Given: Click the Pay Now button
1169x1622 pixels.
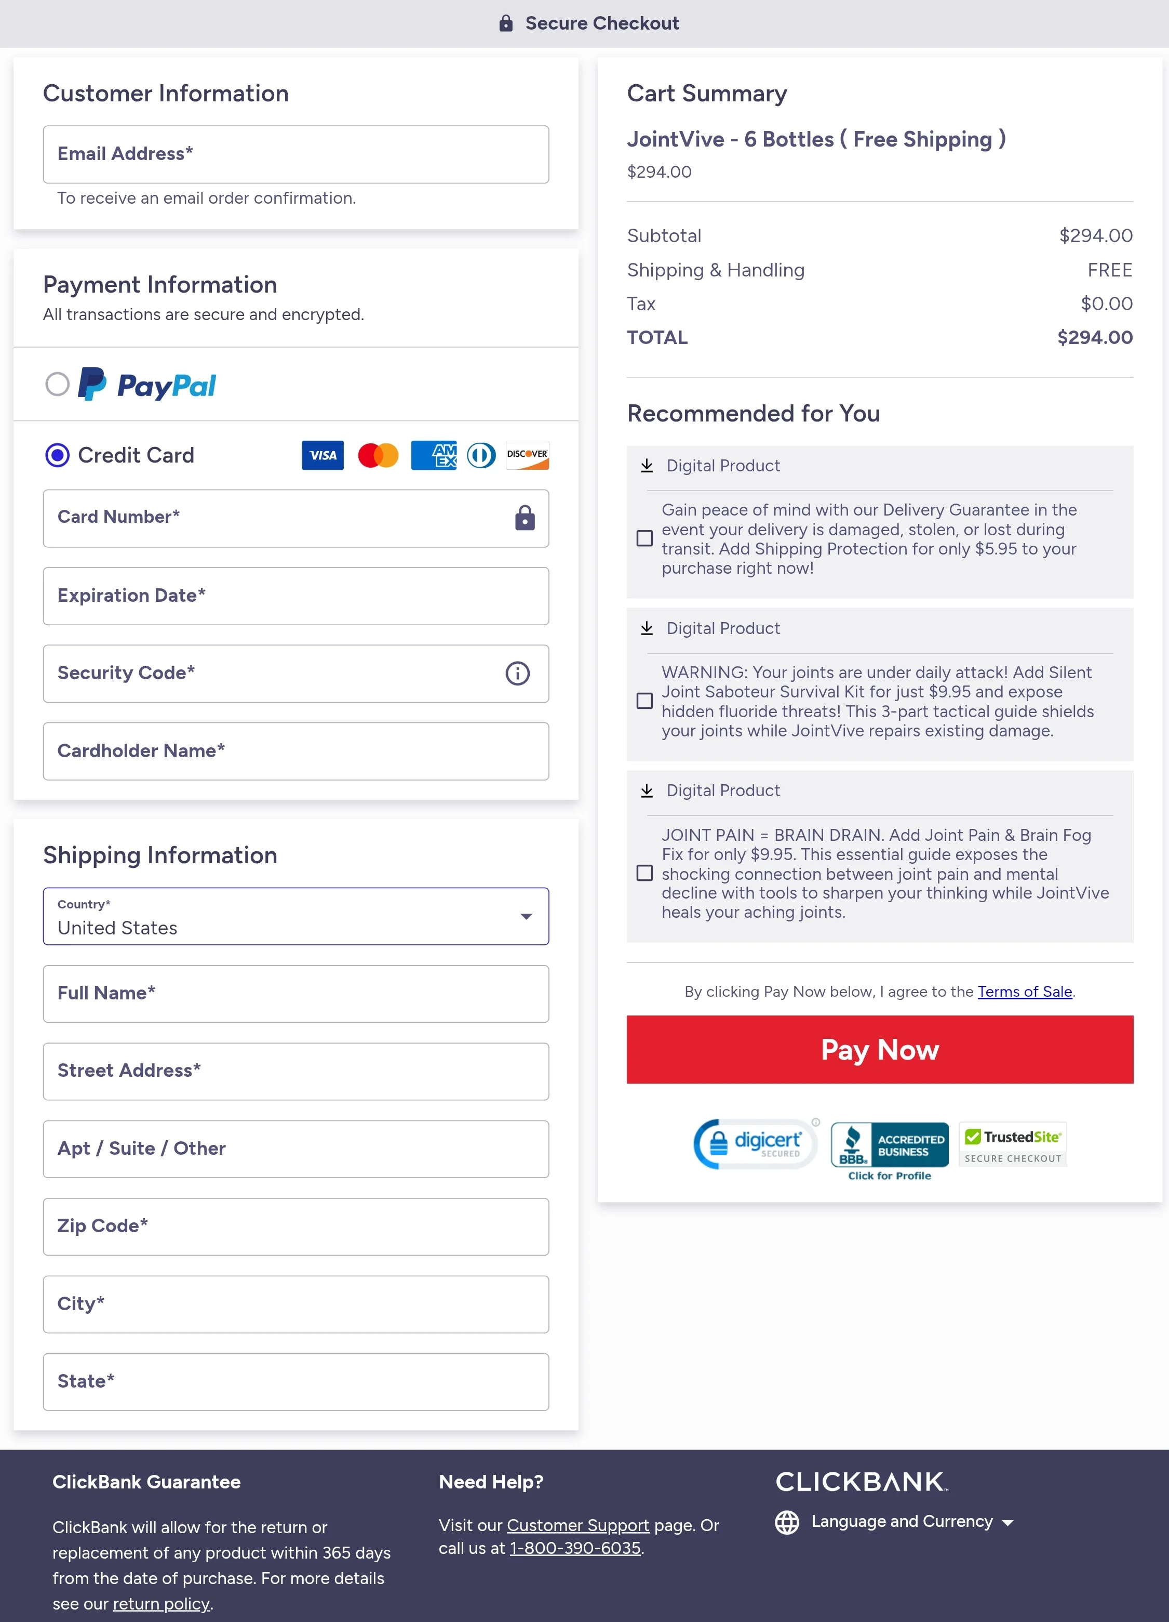Looking at the screenshot, I should pos(880,1049).
